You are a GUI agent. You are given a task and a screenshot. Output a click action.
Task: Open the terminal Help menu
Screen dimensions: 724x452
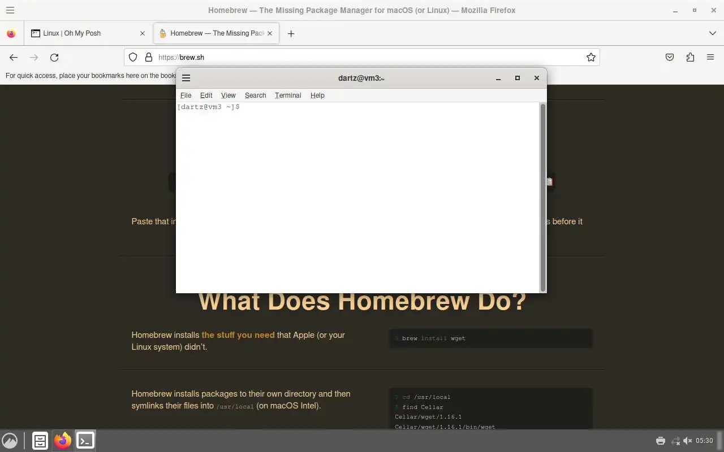(x=317, y=95)
